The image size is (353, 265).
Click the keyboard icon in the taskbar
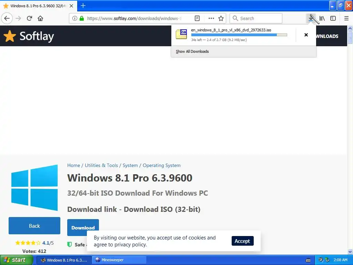point(308,260)
